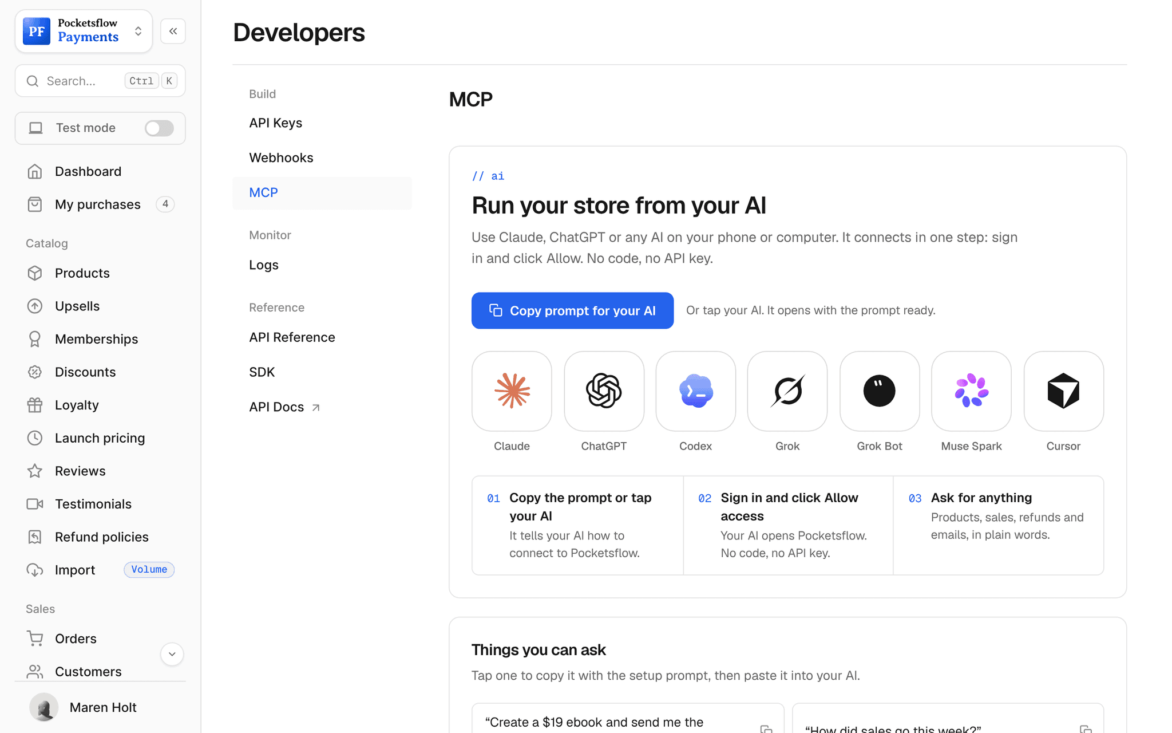Open Claude AI integration tile
The image size is (1172, 733).
coord(512,391)
